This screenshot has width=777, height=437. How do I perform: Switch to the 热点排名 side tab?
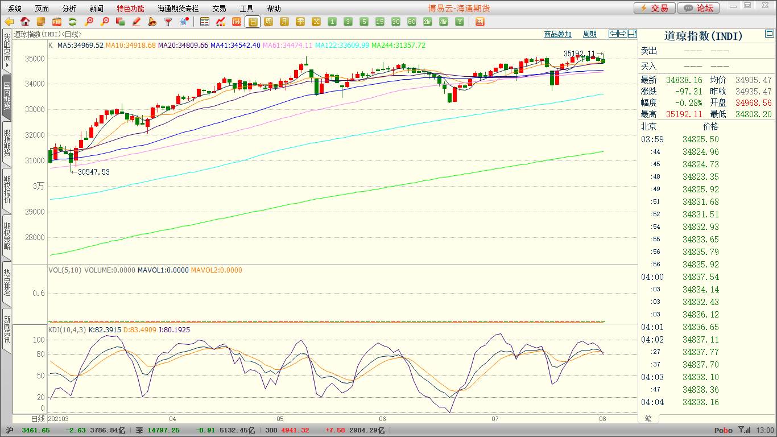pos(7,284)
